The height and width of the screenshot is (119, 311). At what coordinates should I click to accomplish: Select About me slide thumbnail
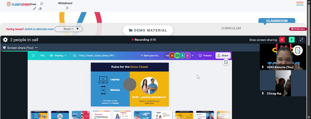(x=143, y=115)
